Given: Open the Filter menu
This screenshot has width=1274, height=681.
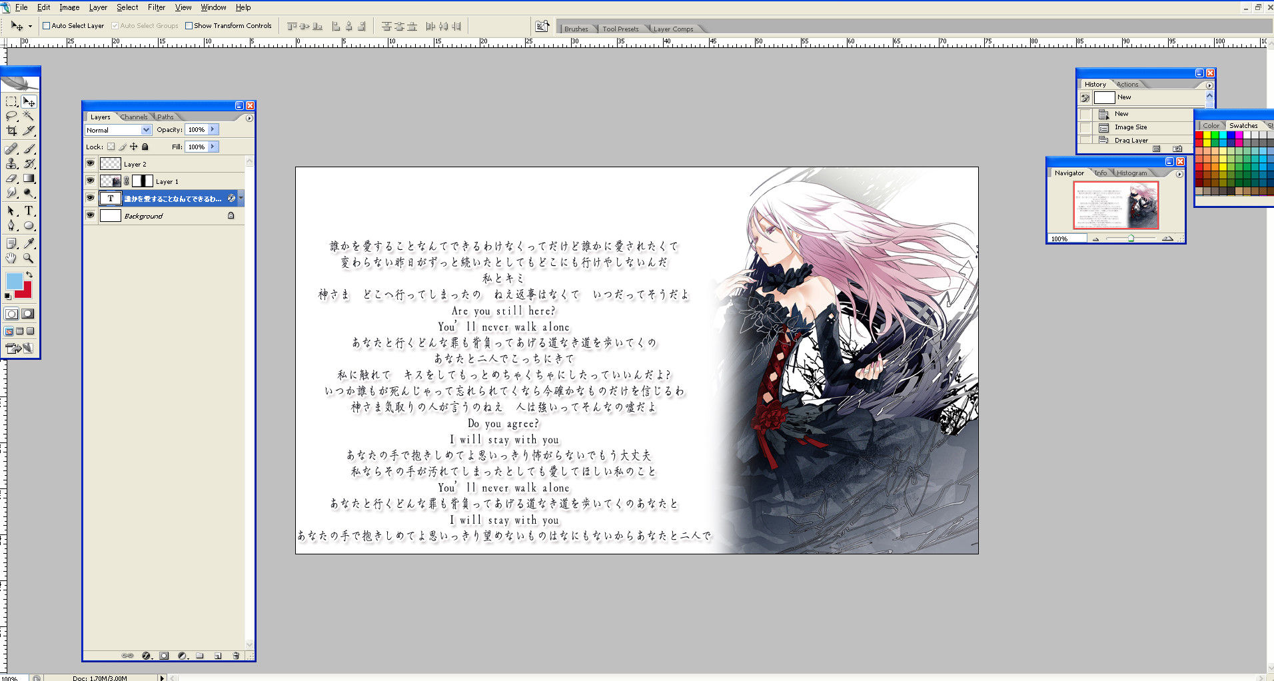Looking at the screenshot, I should [x=157, y=7].
